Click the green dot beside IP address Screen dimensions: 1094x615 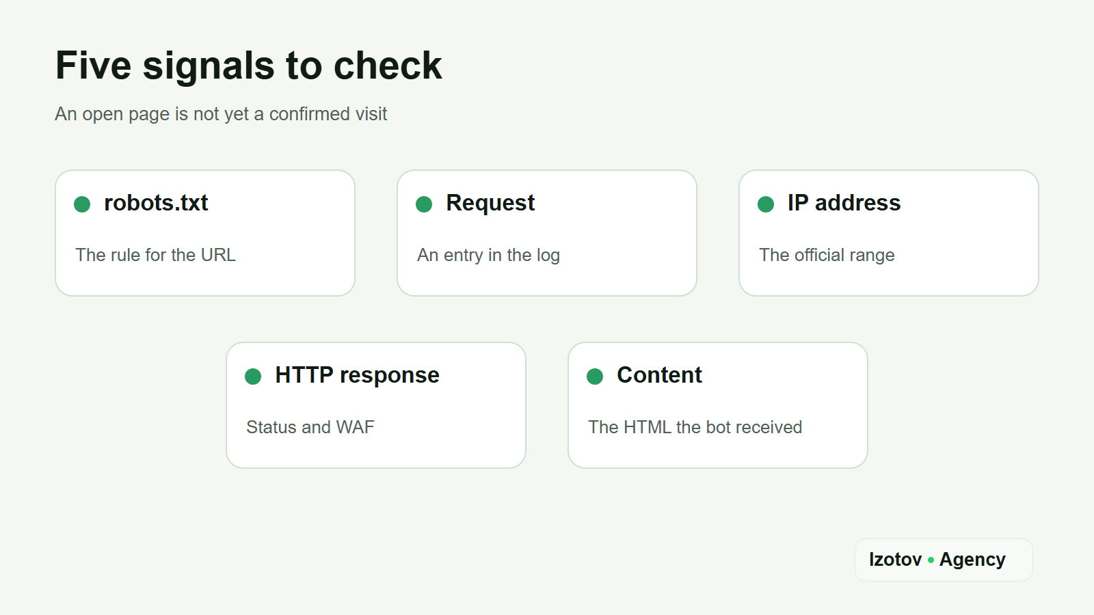[x=766, y=204]
